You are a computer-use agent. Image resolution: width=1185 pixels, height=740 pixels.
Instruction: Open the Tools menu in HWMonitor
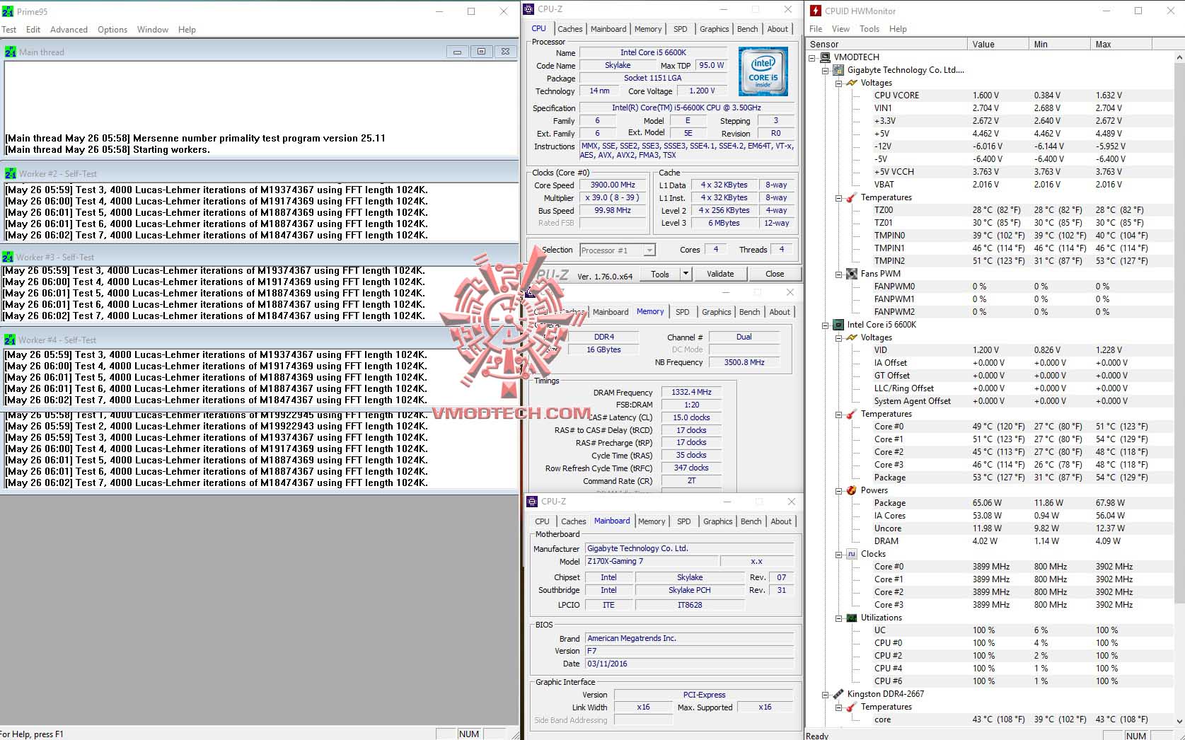coord(869,29)
